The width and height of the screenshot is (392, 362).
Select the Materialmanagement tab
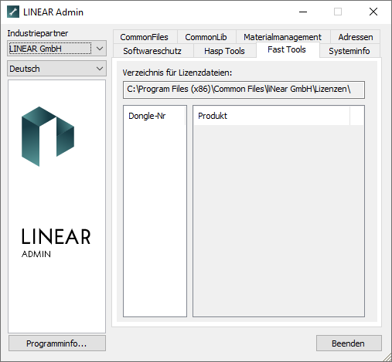(283, 37)
